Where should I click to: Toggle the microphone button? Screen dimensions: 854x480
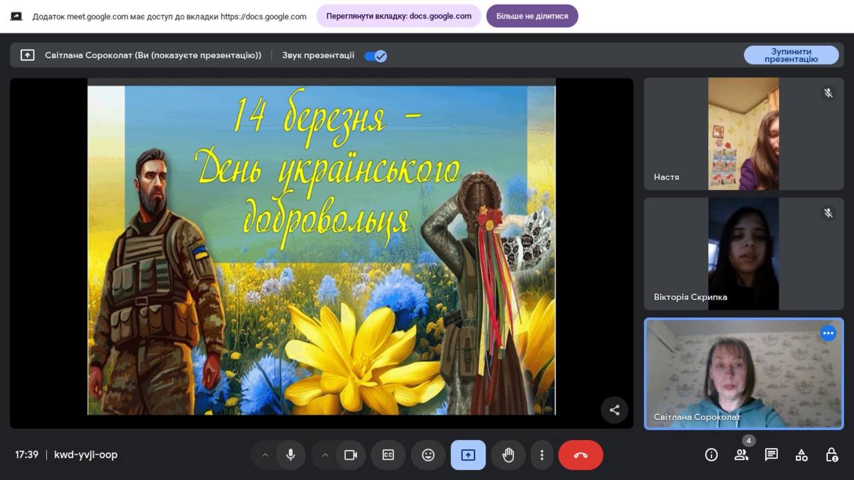pos(291,455)
